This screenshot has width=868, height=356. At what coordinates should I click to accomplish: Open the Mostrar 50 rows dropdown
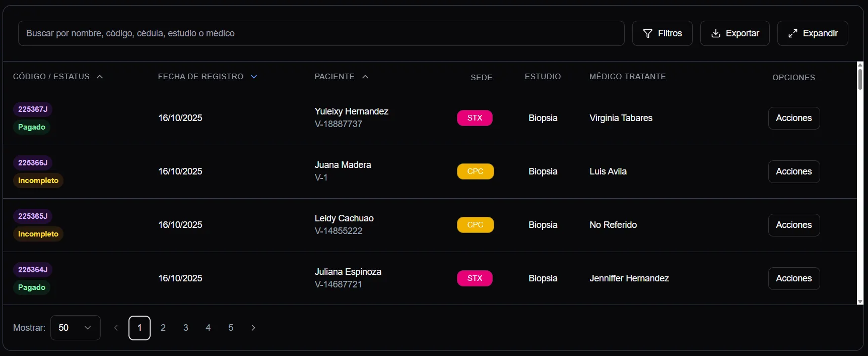point(76,328)
